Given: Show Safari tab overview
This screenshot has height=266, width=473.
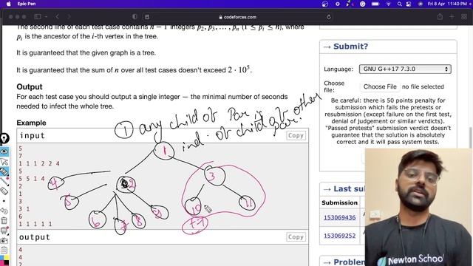Looking at the screenshot, I should pyautogui.click(x=464, y=16).
